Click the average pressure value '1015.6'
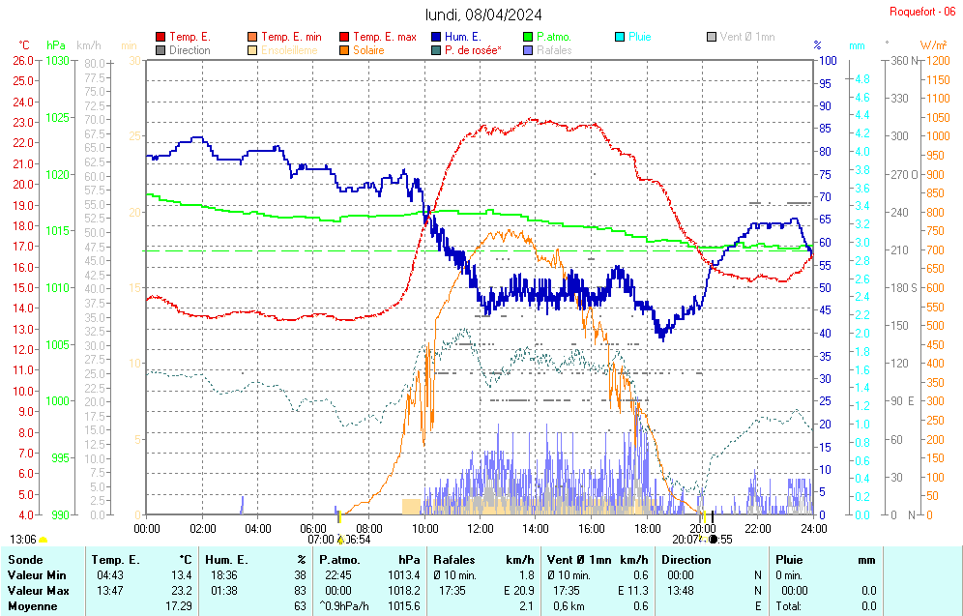This screenshot has height=616, width=963. (x=403, y=606)
